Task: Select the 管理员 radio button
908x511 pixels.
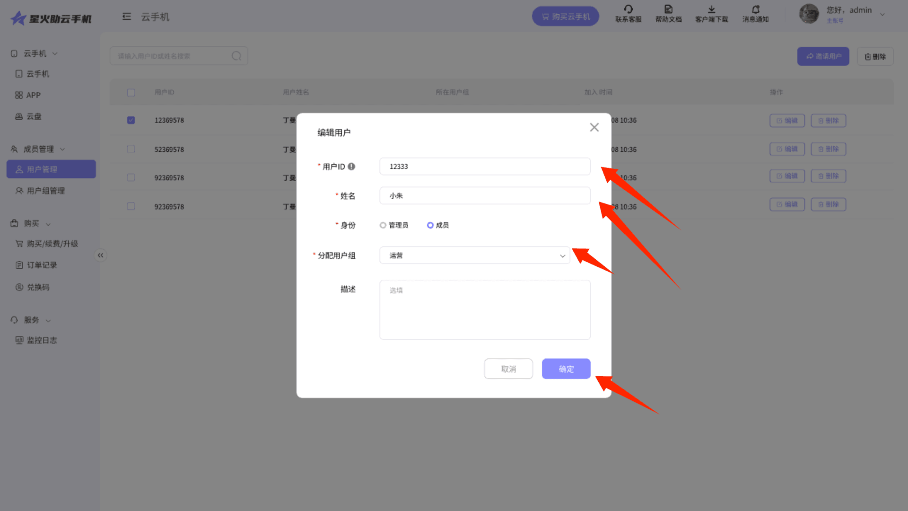Action: pyautogui.click(x=383, y=225)
